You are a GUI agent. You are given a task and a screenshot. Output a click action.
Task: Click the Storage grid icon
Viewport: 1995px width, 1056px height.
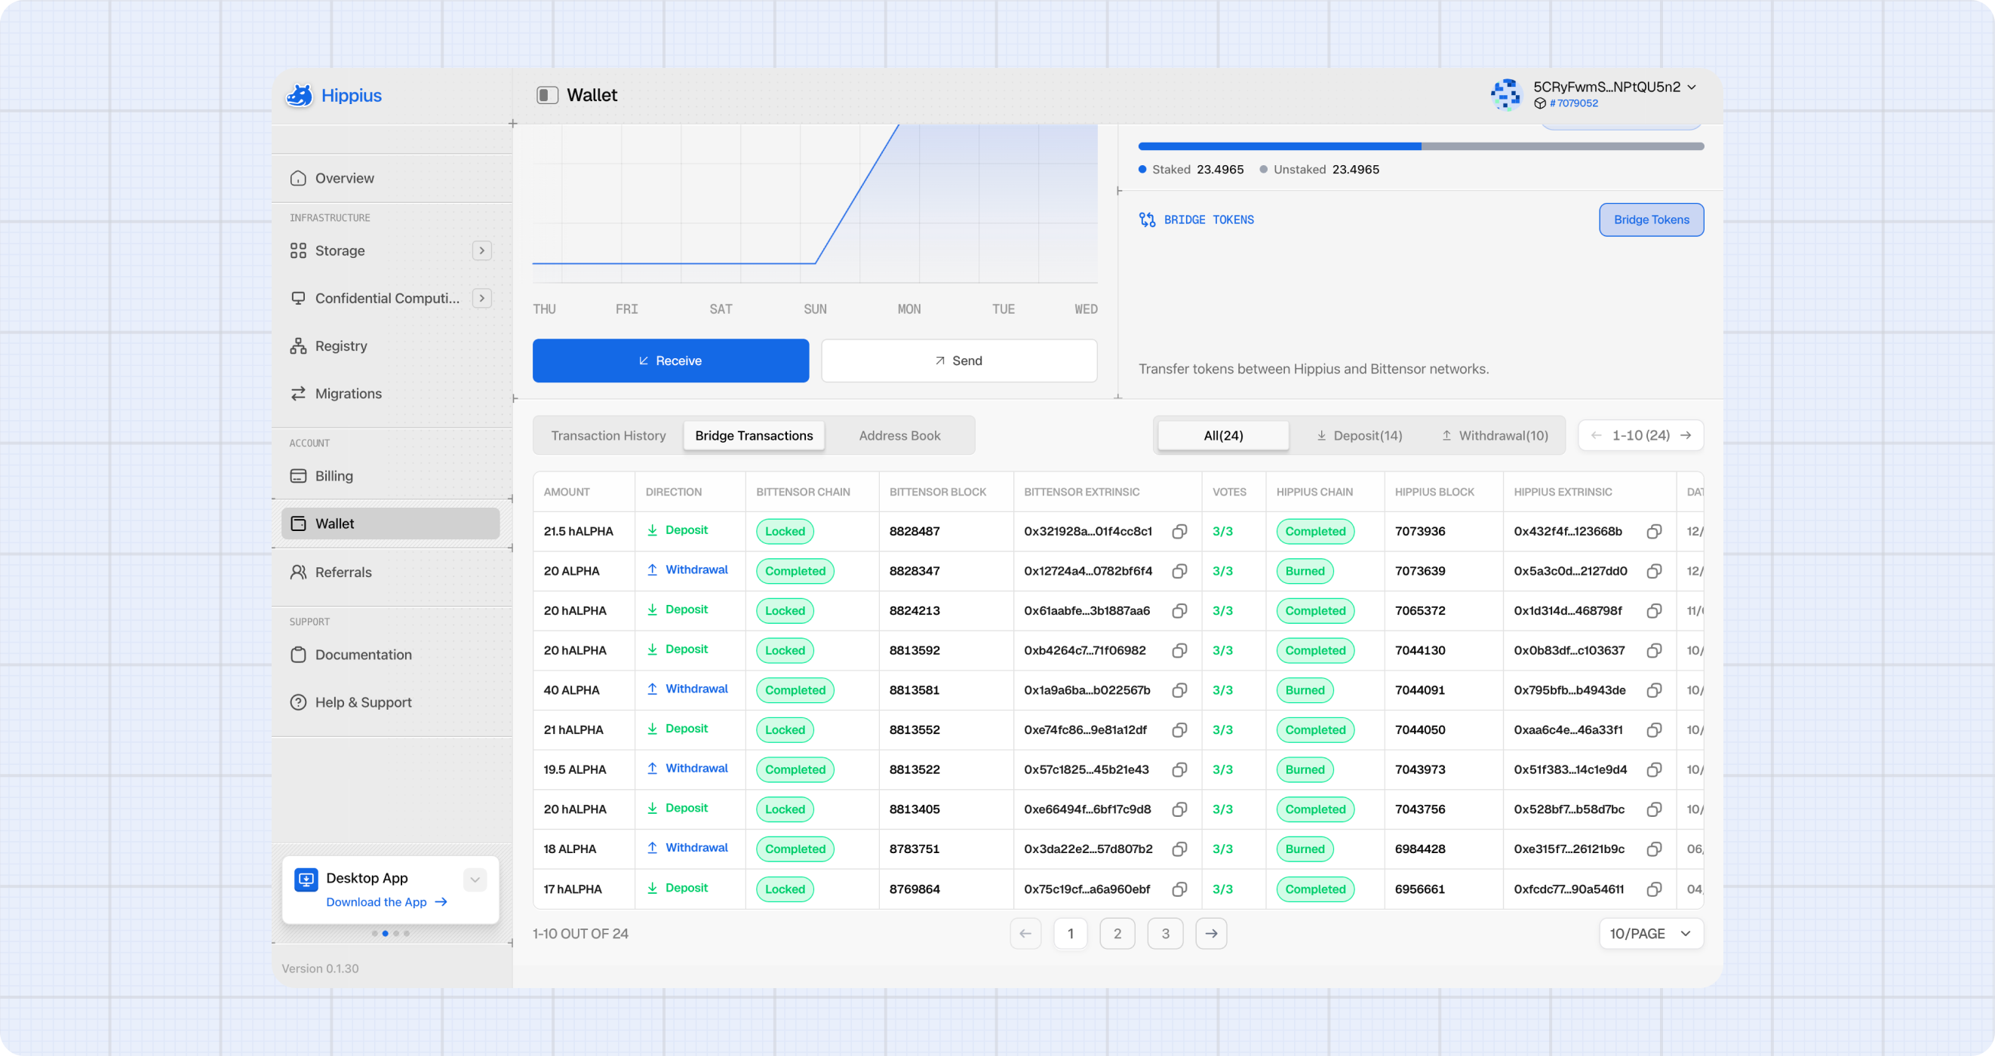pos(298,251)
